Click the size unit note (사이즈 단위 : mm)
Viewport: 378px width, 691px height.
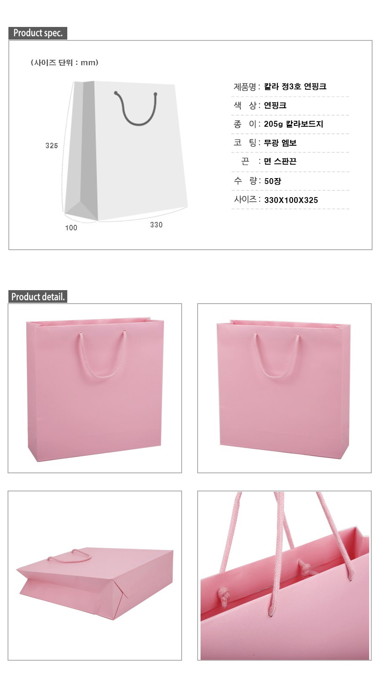[x=64, y=62]
